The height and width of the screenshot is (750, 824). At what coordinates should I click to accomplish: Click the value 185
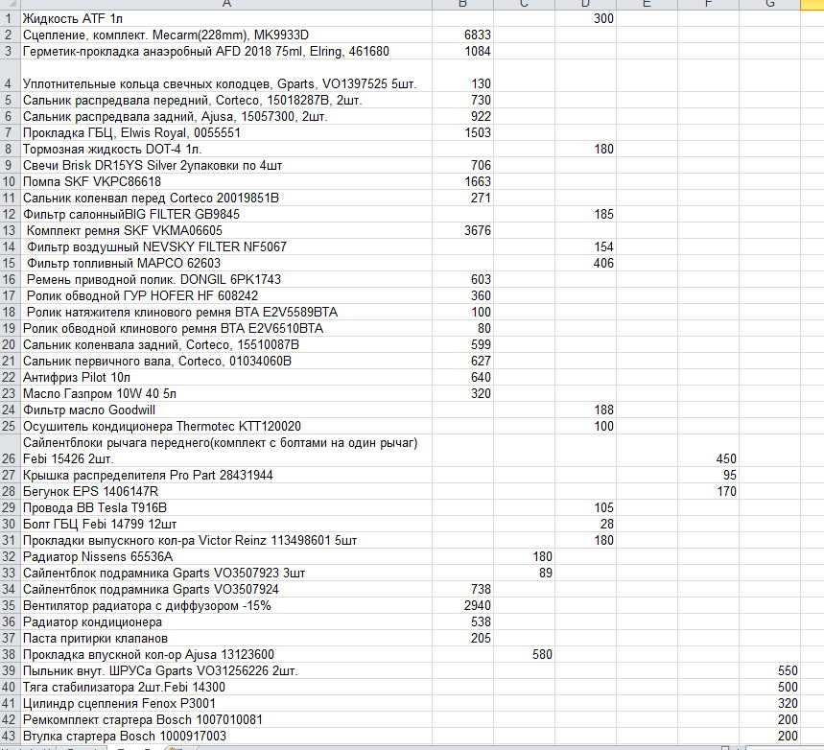603,214
